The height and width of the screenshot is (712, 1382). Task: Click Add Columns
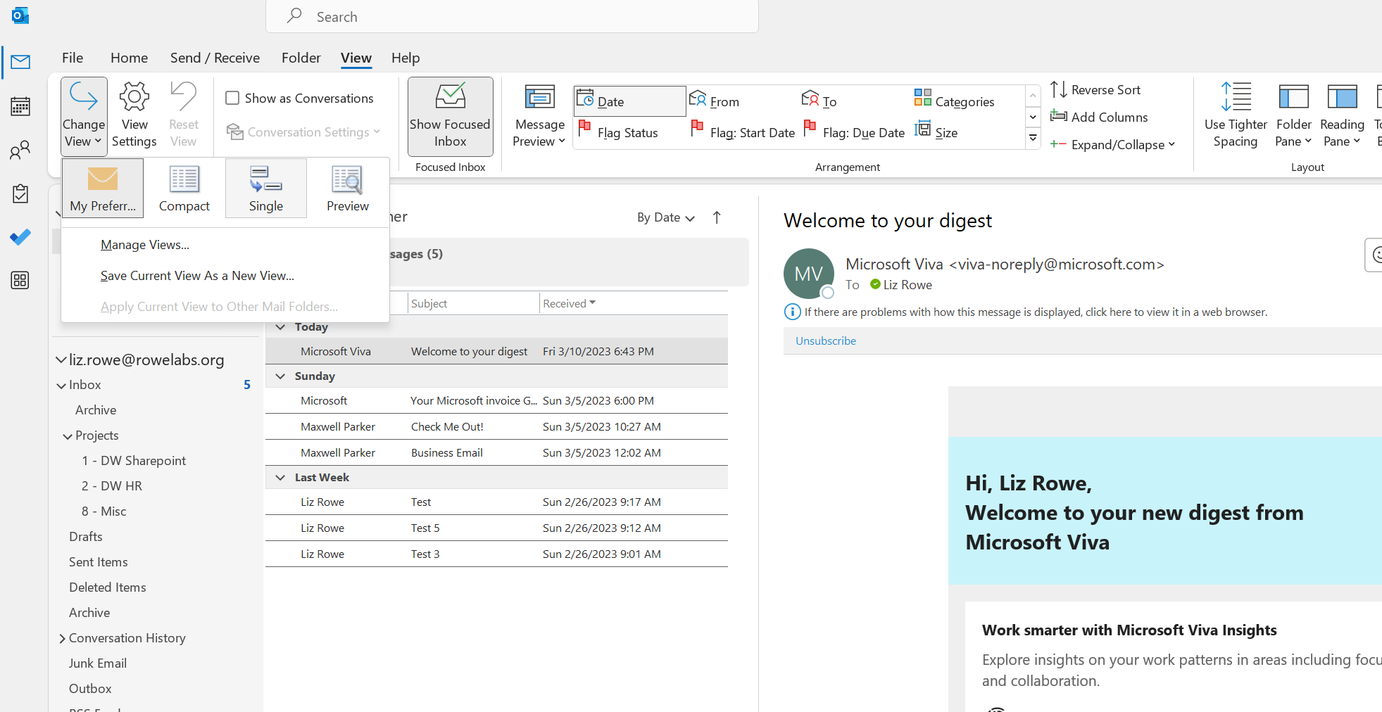(x=1099, y=117)
